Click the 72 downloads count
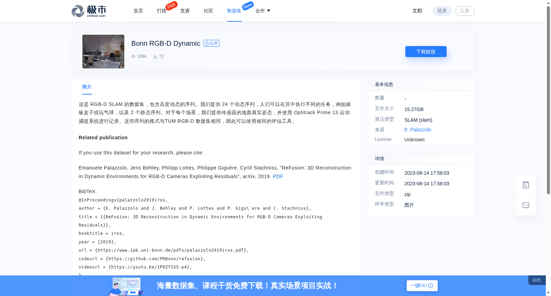Viewport: 551px width, 296px height. click(x=162, y=56)
